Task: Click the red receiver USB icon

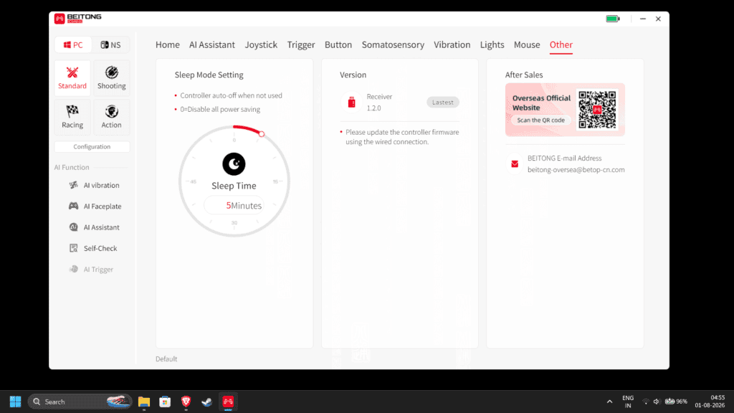Action: point(351,102)
